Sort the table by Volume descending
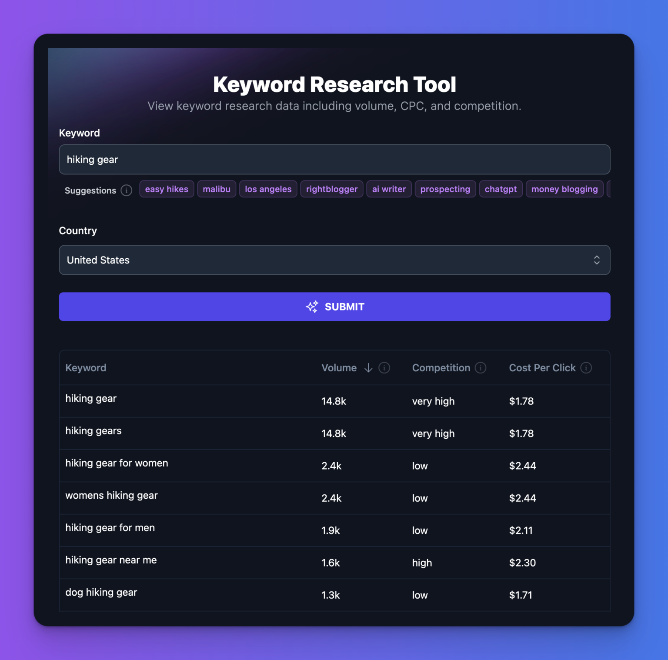Screen dimensions: 668x660 (x=368, y=368)
